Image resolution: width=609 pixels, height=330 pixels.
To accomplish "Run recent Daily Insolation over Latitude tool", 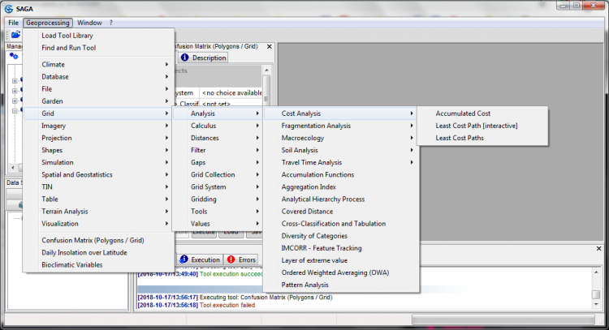I will [98, 252].
